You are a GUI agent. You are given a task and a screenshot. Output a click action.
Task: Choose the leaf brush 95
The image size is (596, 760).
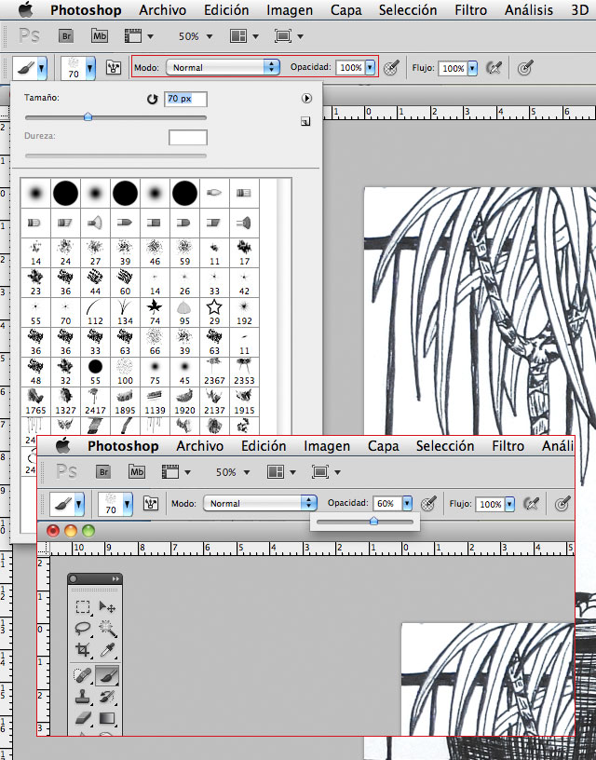coord(184,312)
